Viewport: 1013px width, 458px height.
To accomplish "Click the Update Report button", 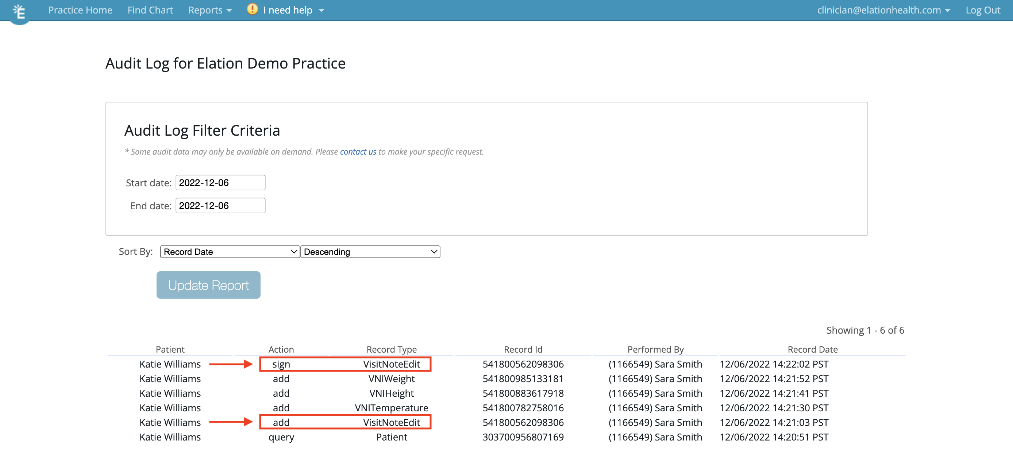I will 208,285.
